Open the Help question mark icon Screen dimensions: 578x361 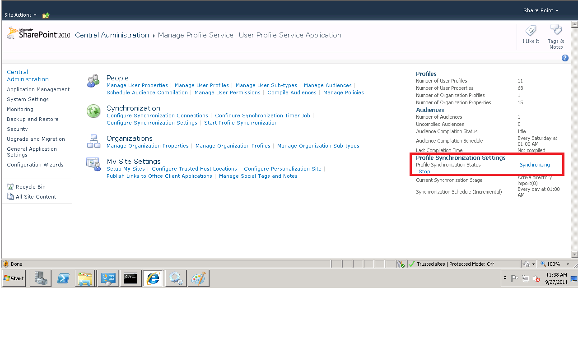tap(565, 58)
